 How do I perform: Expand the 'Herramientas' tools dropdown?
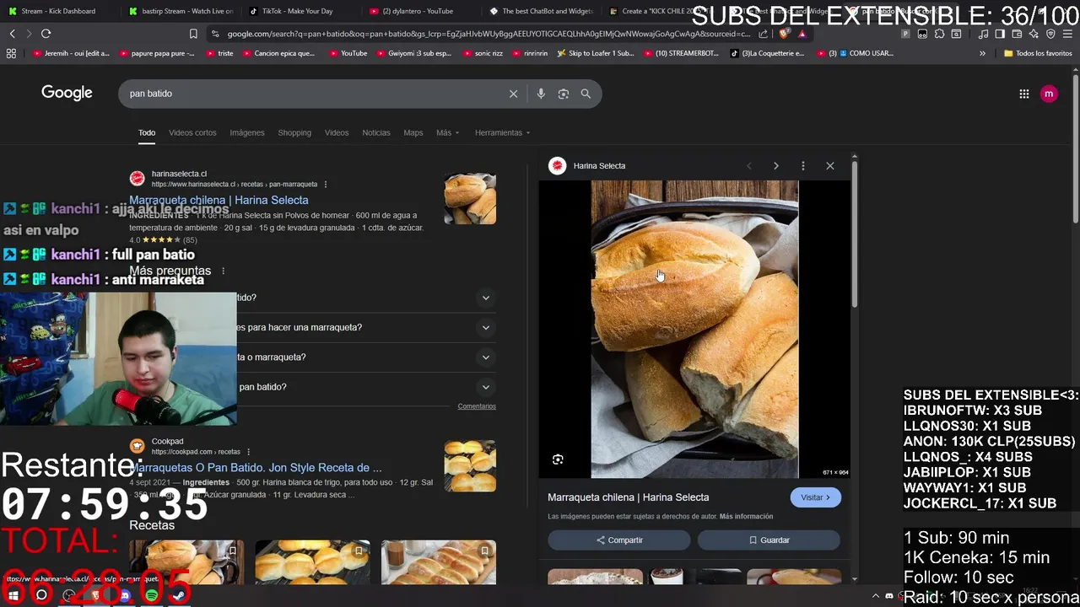click(x=503, y=132)
